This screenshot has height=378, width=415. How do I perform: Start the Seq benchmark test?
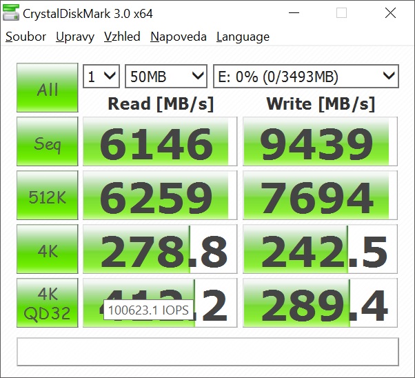click(x=48, y=141)
